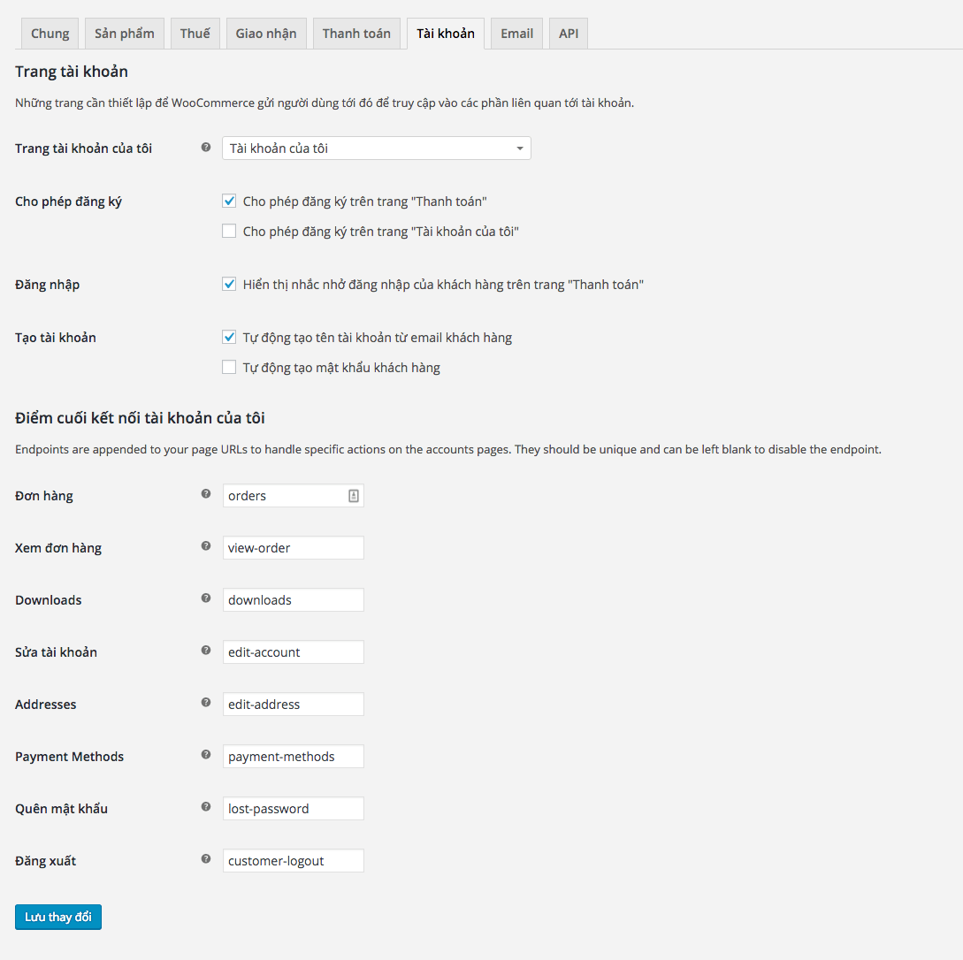Click help icon next to Xem đơn hàng
This screenshot has height=960, width=963.
(x=206, y=546)
